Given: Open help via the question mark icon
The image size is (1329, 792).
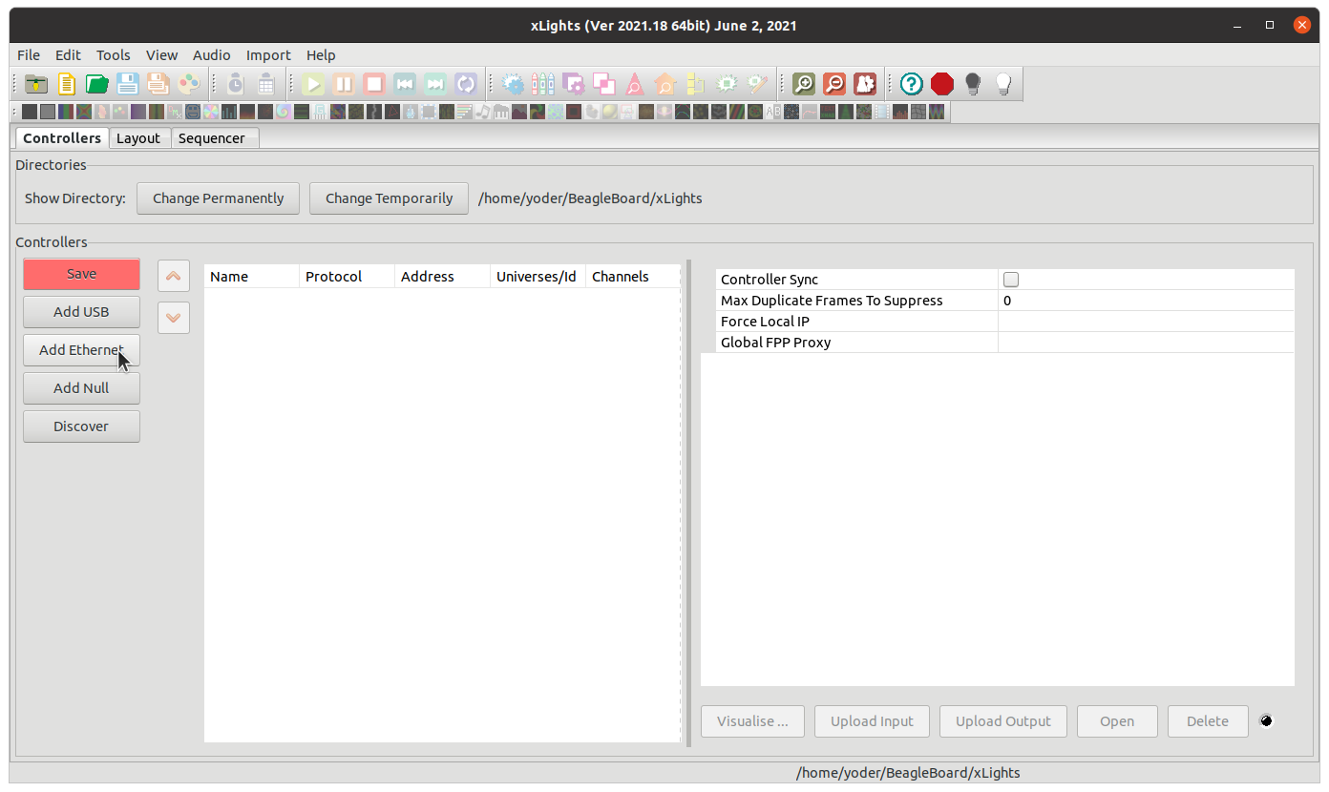Looking at the screenshot, I should [912, 84].
